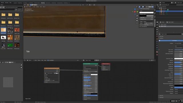
Task: Select the Bible Leather material slot
Action: tap(171, 25)
